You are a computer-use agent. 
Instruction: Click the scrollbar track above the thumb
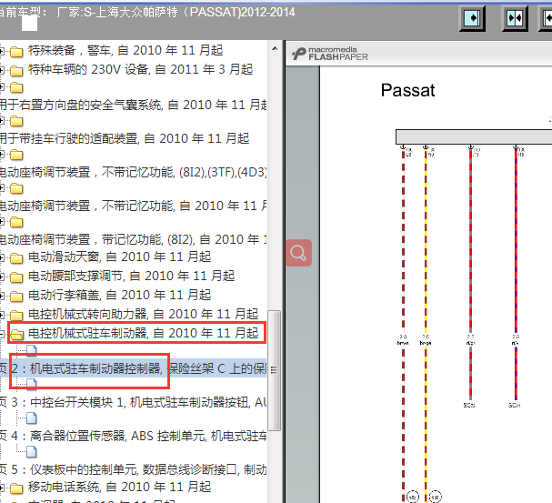click(x=275, y=182)
